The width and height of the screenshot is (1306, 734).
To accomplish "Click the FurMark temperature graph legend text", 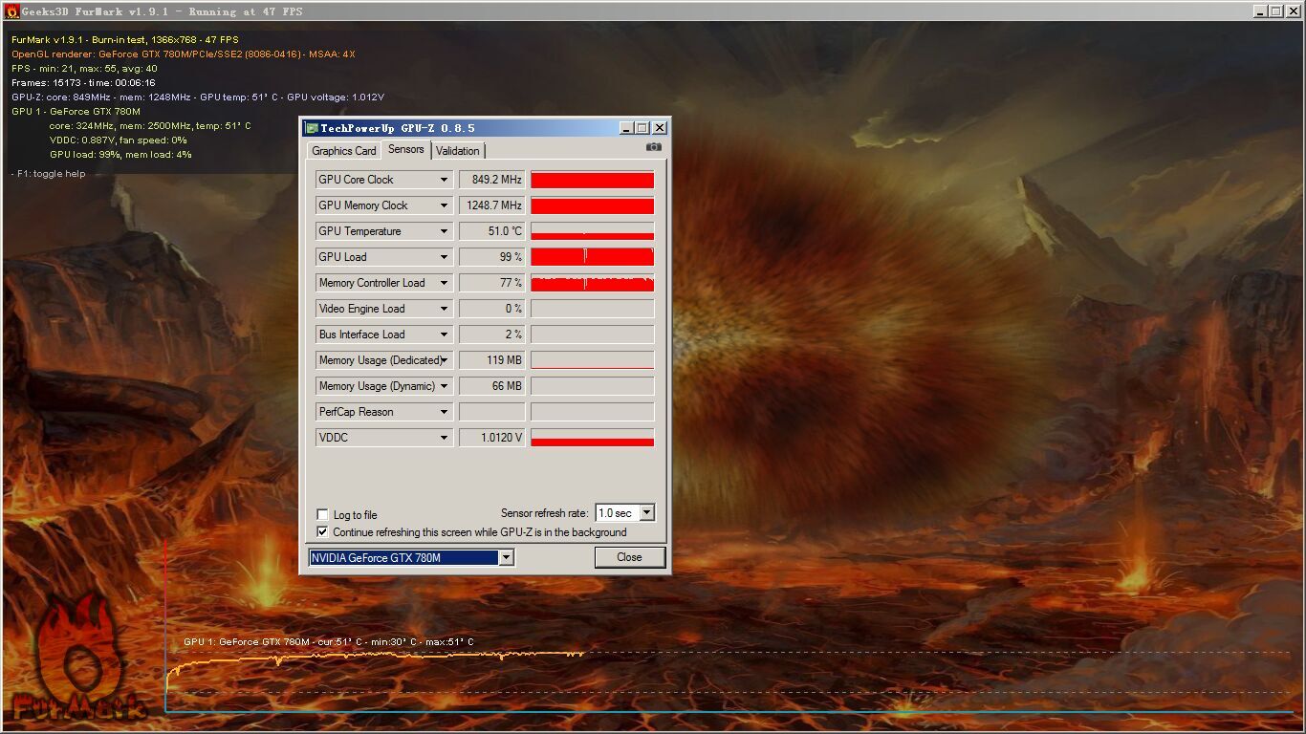I will 329,642.
